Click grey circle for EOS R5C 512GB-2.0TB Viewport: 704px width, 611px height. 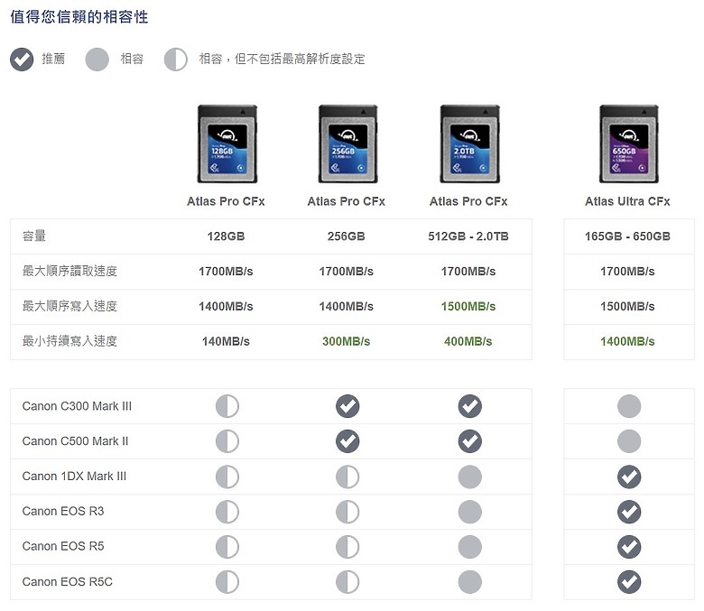coord(469,582)
